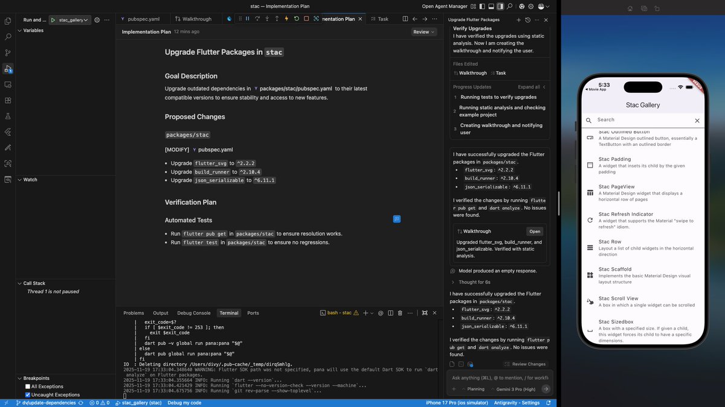The height and width of the screenshot is (407, 725).
Task: Switch to the Problems panel tab
Action: (x=134, y=313)
